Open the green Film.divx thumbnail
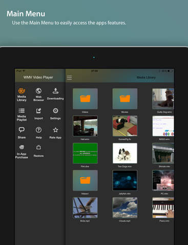The height and width of the screenshot is (245, 188). pos(85,153)
